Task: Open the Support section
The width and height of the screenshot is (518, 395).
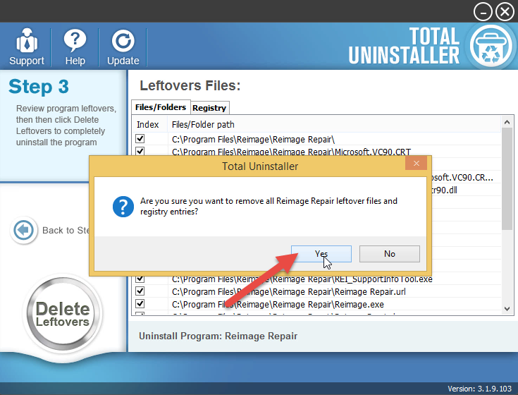Action: [27, 47]
